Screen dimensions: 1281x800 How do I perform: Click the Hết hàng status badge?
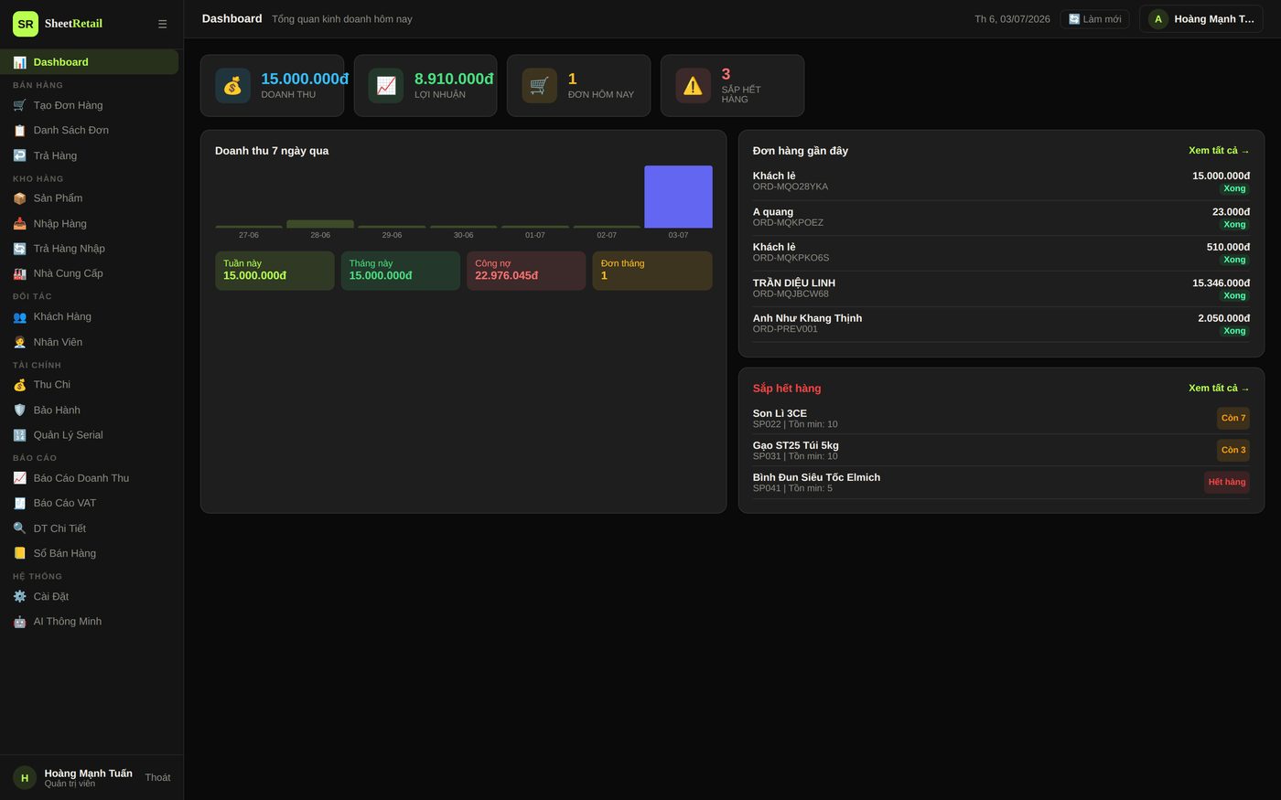1226,482
